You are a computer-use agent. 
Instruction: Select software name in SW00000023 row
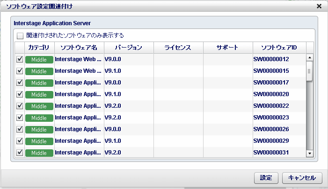pyautogui.click(x=78, y=118)
